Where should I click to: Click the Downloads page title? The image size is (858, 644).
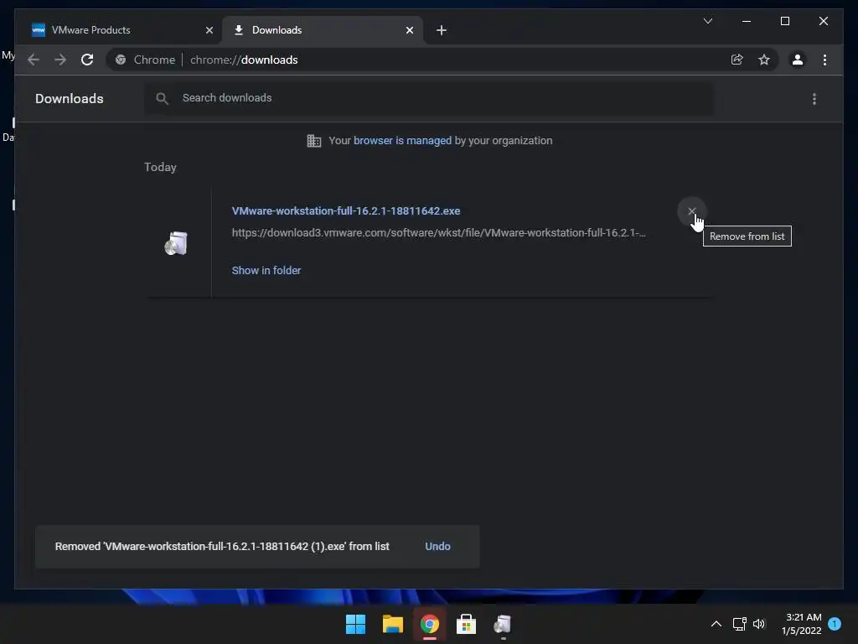point(70,99)
